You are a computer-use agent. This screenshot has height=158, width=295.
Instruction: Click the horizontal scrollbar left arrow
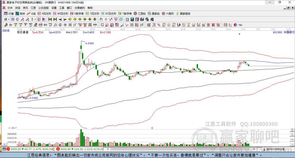coord(108,149)
